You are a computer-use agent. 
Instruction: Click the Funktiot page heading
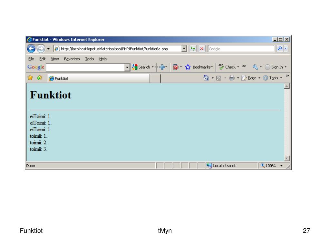point(51,95)
